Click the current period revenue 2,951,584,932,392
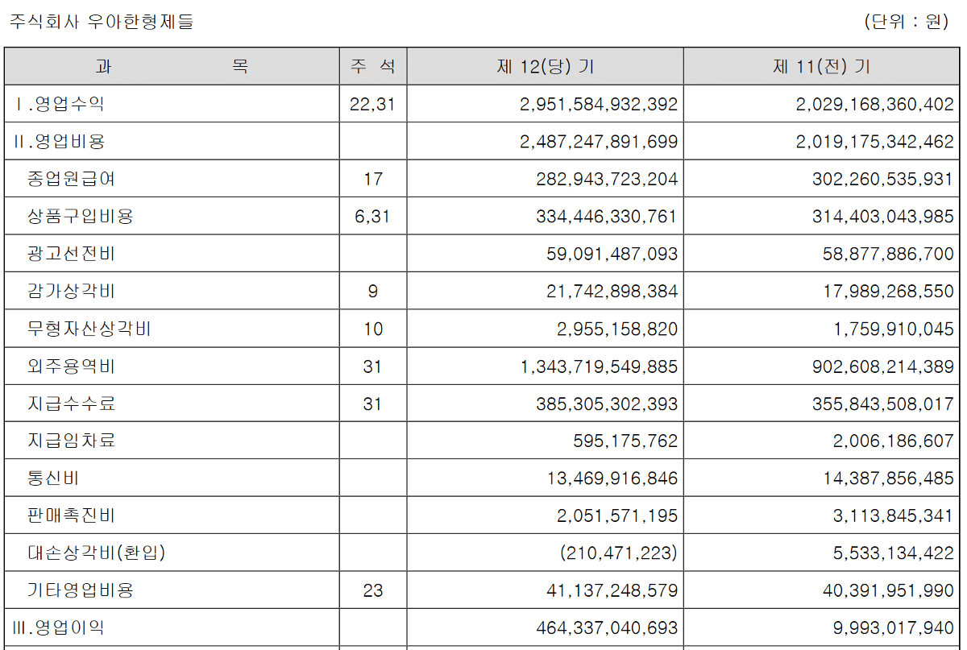 [x=600, y=105]
